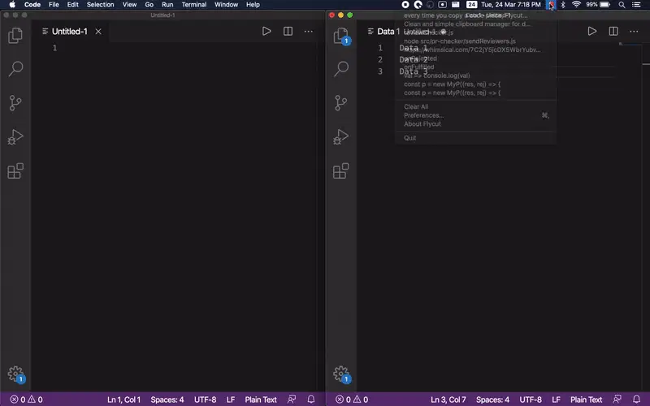Open Source Control in the Untitled-1 window
The height and width of the screenshot is (406, 650).
click(x=15, y=103)
